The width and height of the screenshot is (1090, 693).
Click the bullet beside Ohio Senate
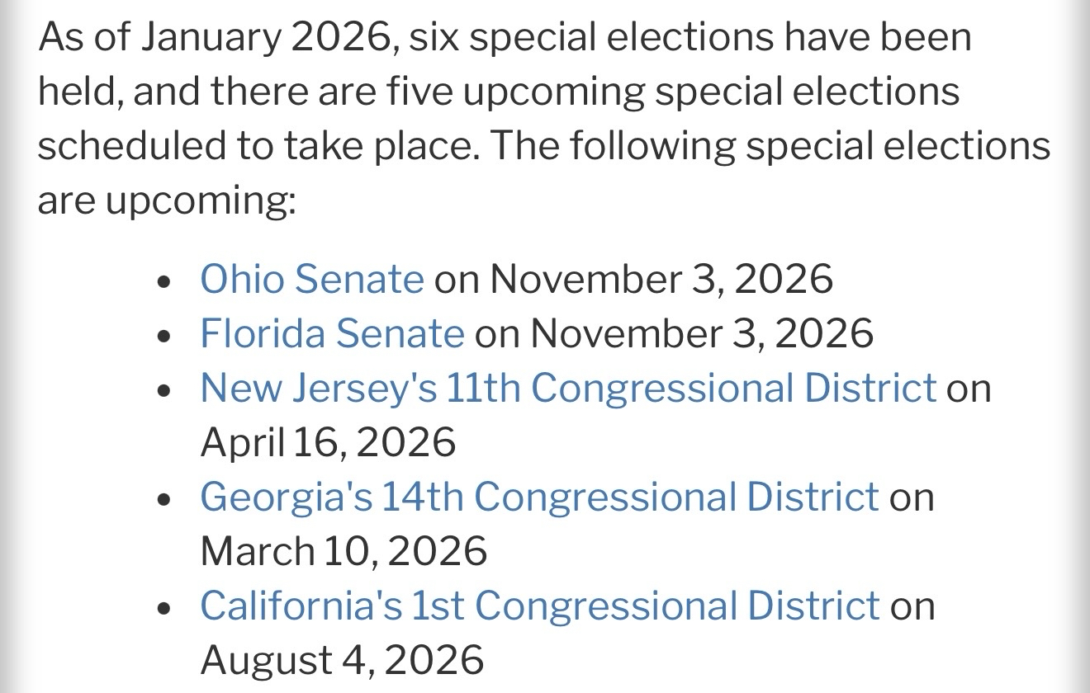pos(166,280)
